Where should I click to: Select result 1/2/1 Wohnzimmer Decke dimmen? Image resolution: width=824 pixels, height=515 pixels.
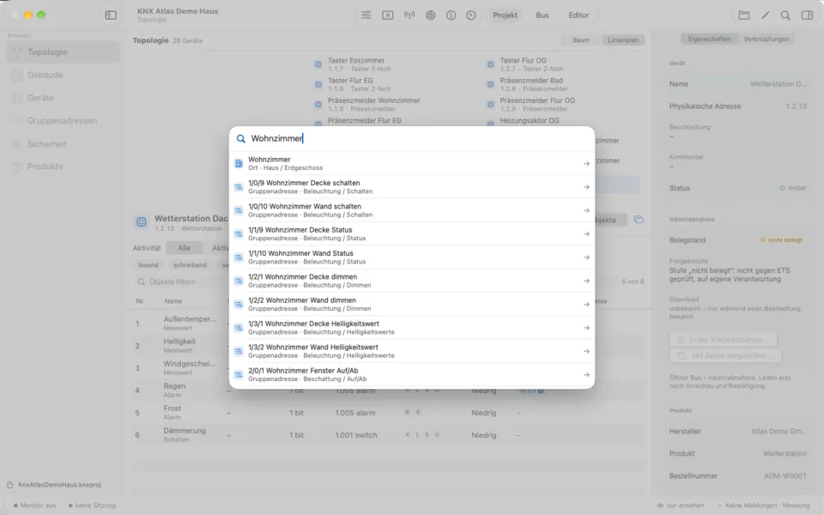[x=412, y=281]
